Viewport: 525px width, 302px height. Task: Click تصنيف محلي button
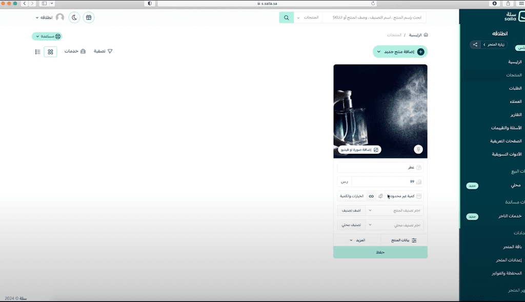351,225
